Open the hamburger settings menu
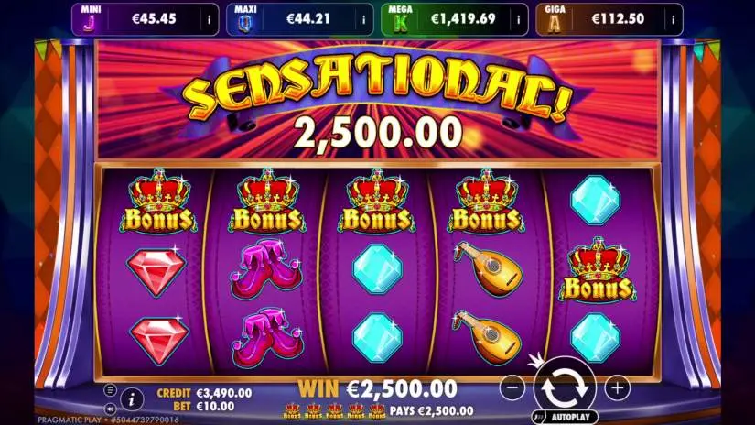The width and height of the screenshot is (755, 425). coord(110,390)
